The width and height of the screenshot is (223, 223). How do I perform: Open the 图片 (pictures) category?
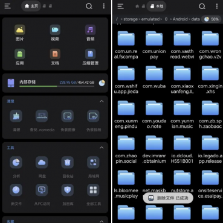tap(20, 33)
